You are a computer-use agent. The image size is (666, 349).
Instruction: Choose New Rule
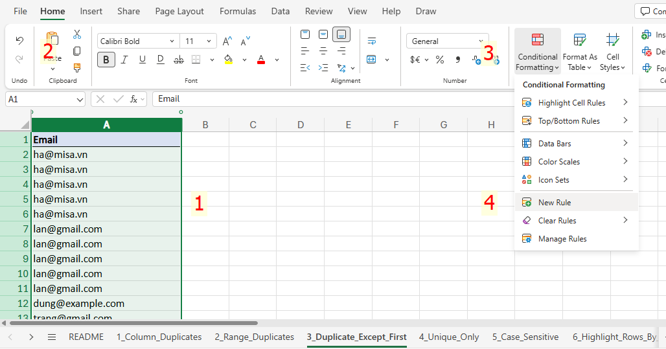576,203
